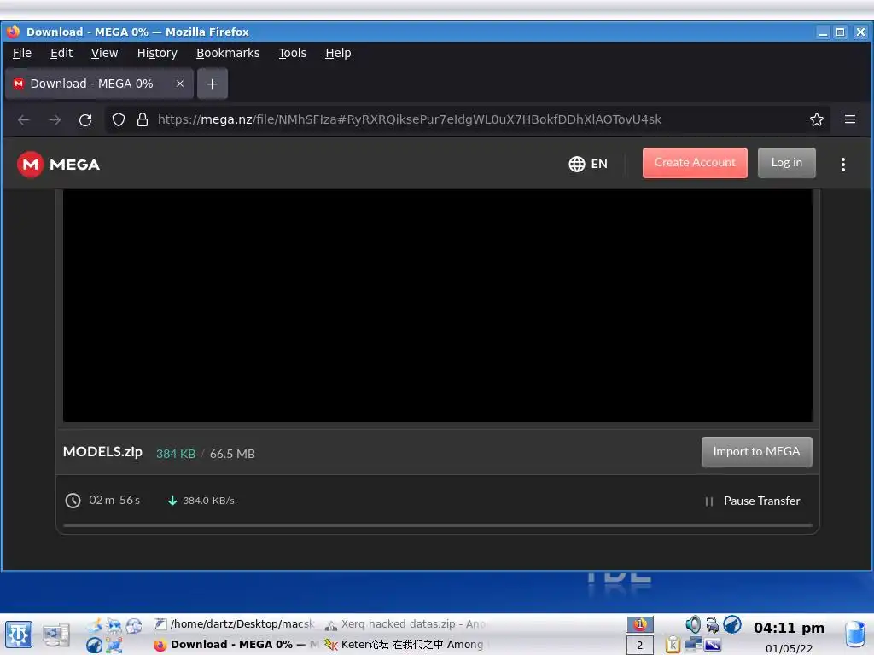Open the Help menu
Image resolution: width=874 pixels, height=655 pixels.
pyautogui.click(x=338, y=53)
